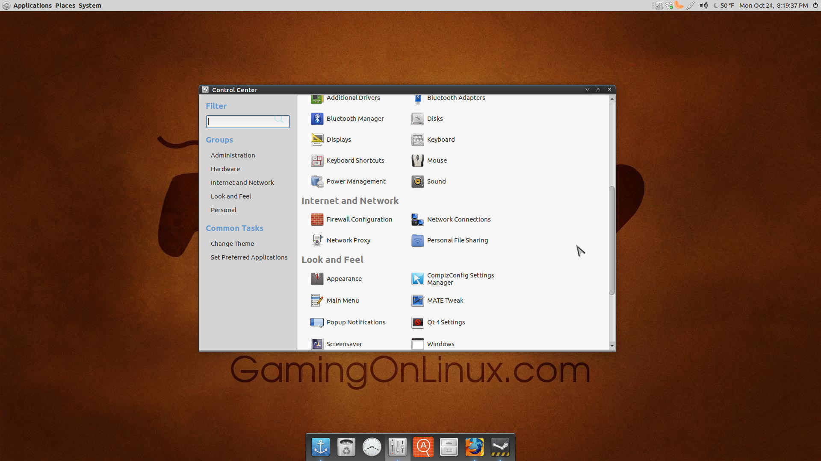Open the Displays settings icon
821x461 pixels.
pos(317,140)
